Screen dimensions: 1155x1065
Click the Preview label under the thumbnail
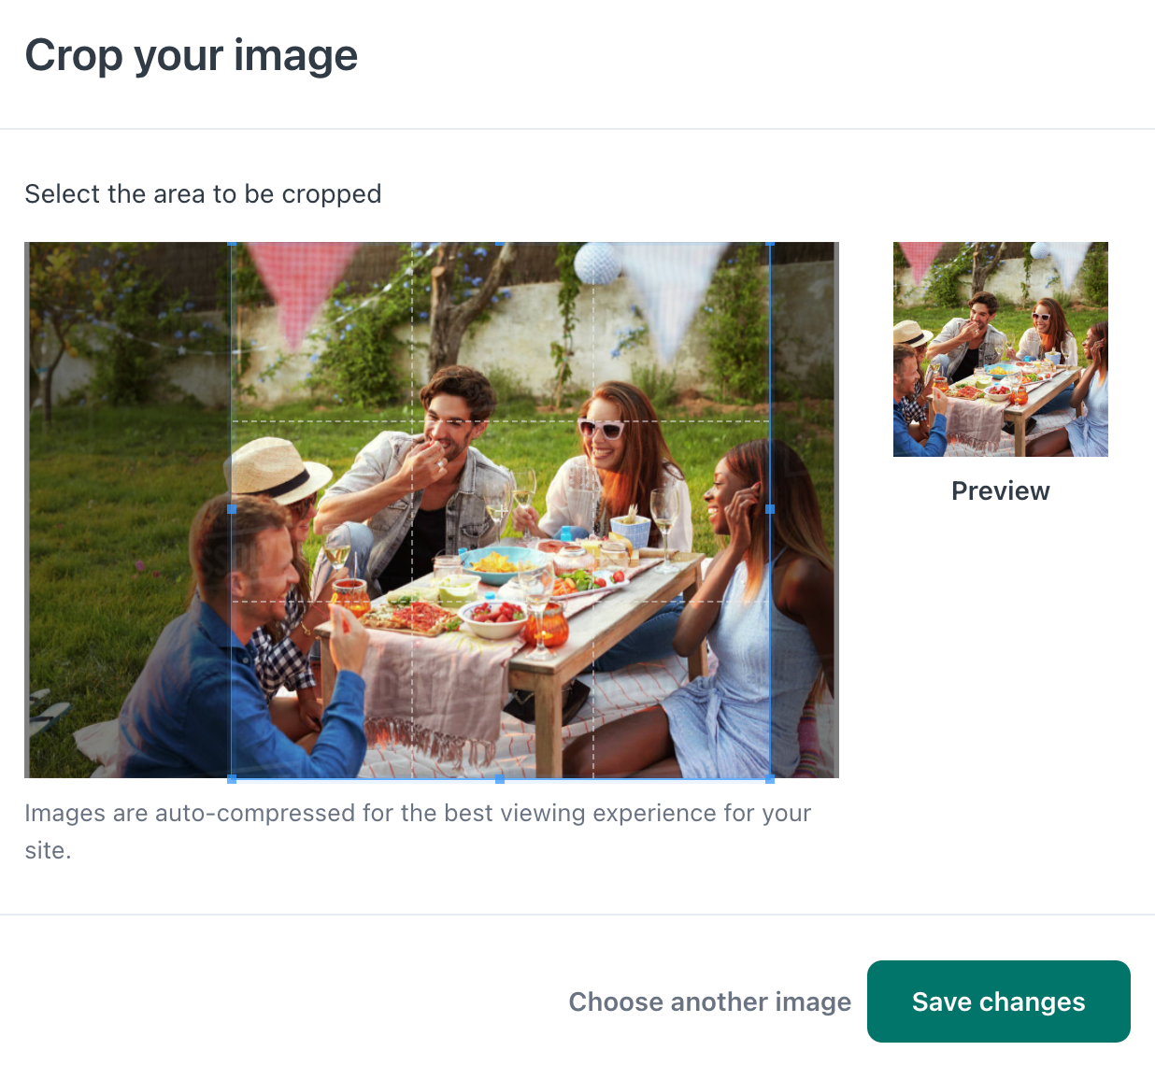point(1001,491)
